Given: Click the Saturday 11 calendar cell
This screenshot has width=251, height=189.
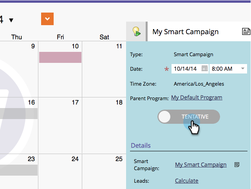Looking at the screenshot, I should pos(104,69).
